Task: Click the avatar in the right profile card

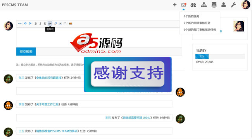Action: (239, 26)
